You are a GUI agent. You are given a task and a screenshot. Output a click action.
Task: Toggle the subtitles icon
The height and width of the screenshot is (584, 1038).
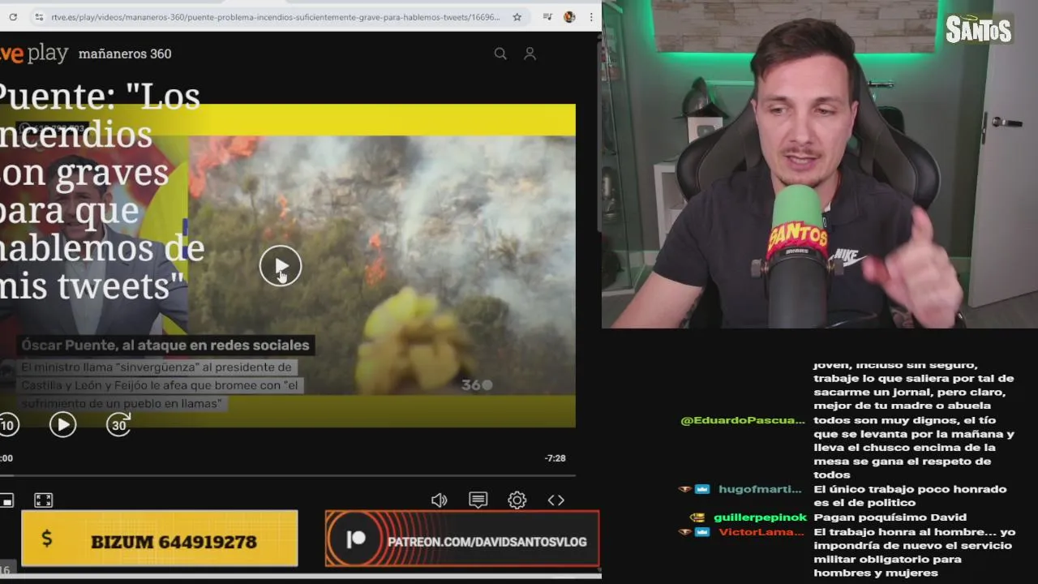(478, 500)
